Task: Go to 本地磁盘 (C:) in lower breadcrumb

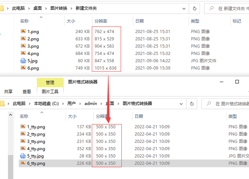Action: tap(46, 104)
